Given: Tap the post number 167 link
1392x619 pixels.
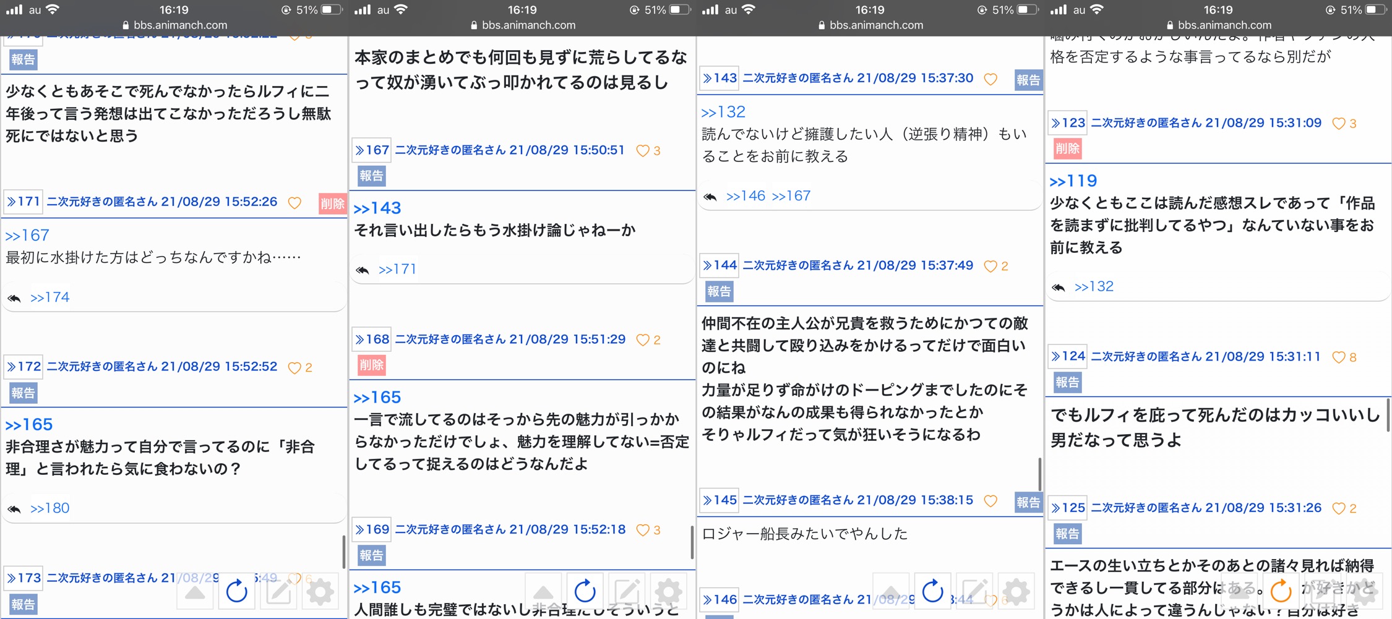Looking at the screenshot, I should tap(372, 150).
